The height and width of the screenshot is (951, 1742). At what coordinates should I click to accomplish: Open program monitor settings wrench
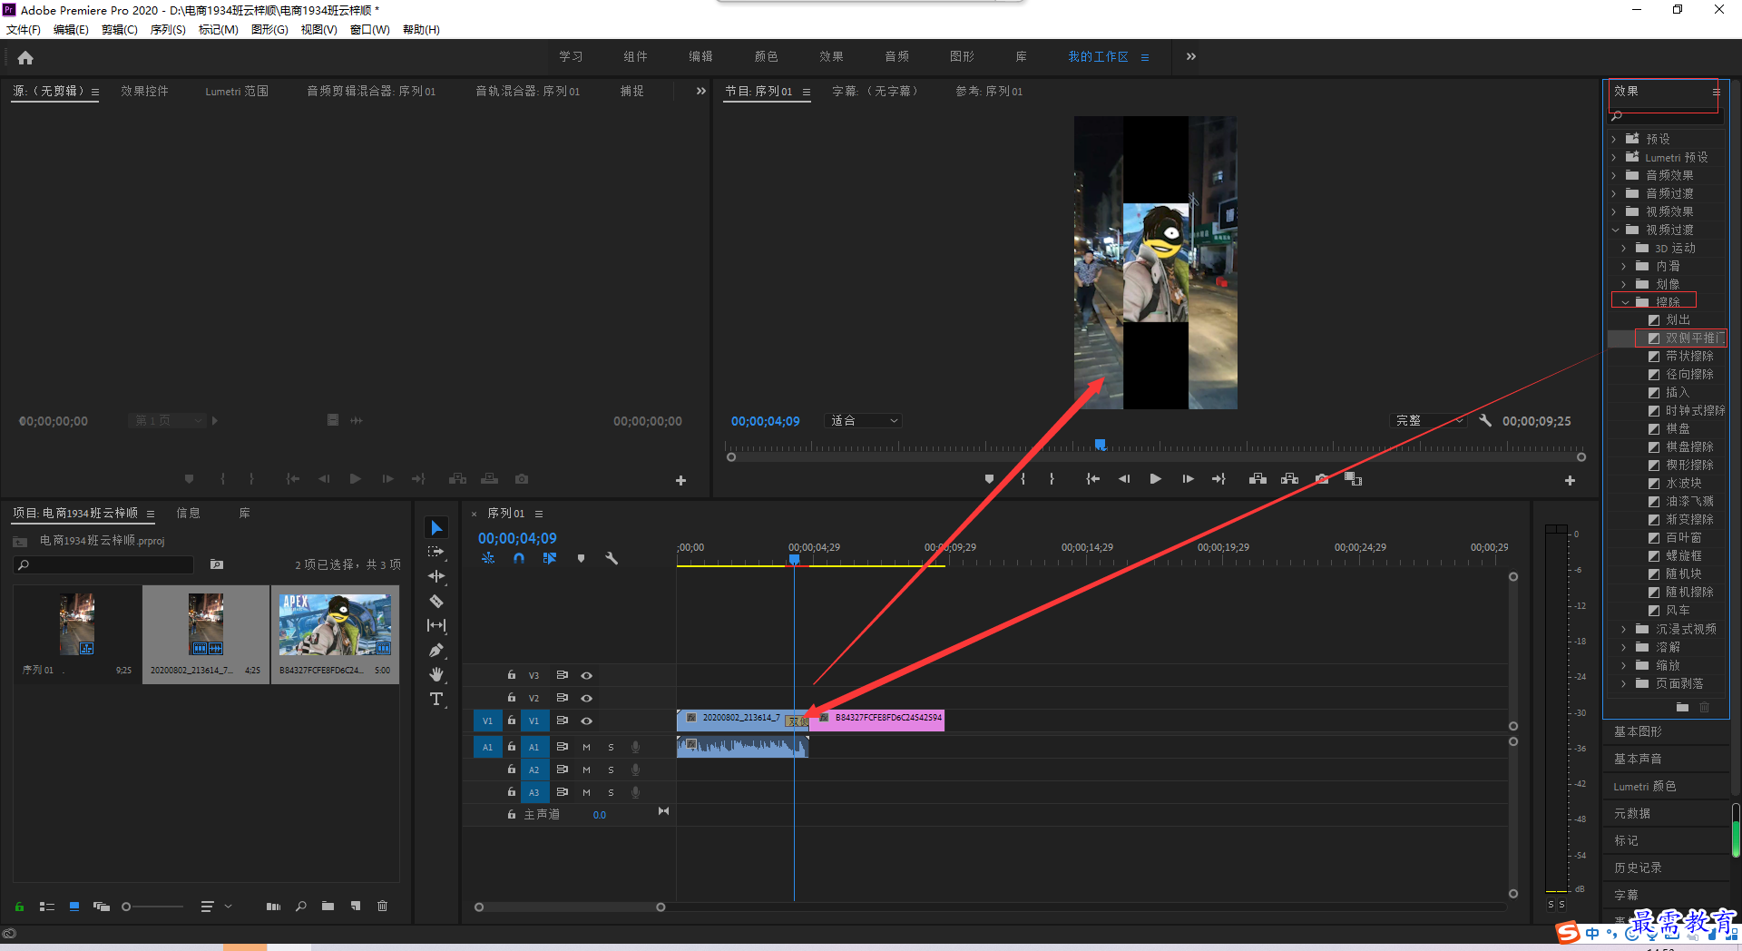coord(1485,420)
